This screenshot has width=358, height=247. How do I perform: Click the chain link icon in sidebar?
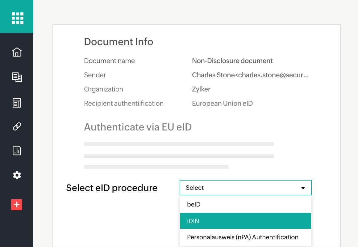17,126
